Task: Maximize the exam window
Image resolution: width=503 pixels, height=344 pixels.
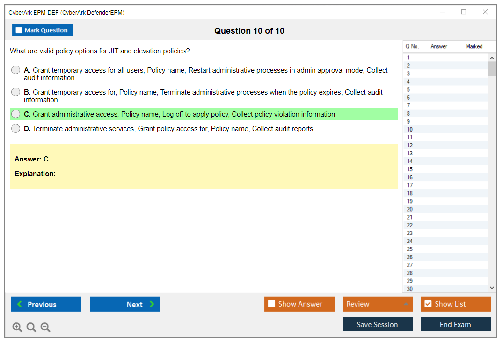Action: pos(464,12)
